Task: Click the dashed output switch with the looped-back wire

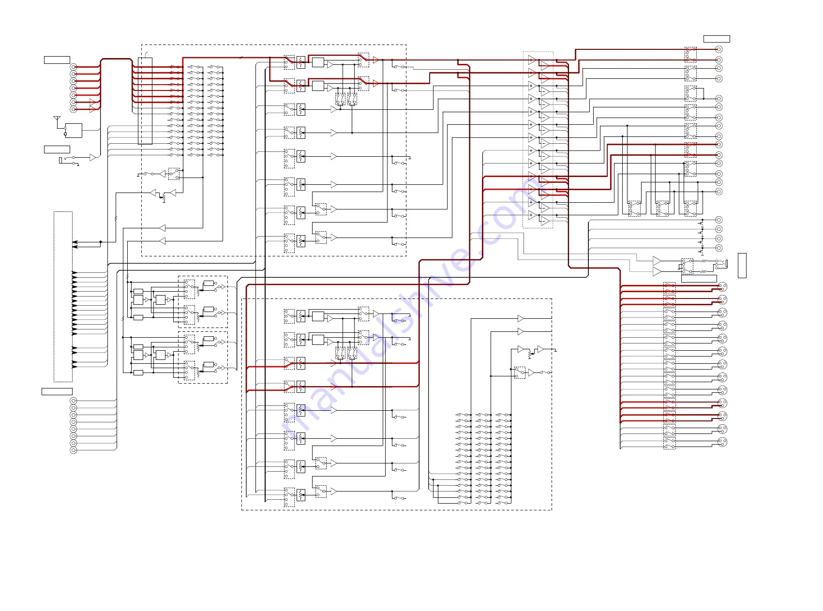Action: click(690, 94)
